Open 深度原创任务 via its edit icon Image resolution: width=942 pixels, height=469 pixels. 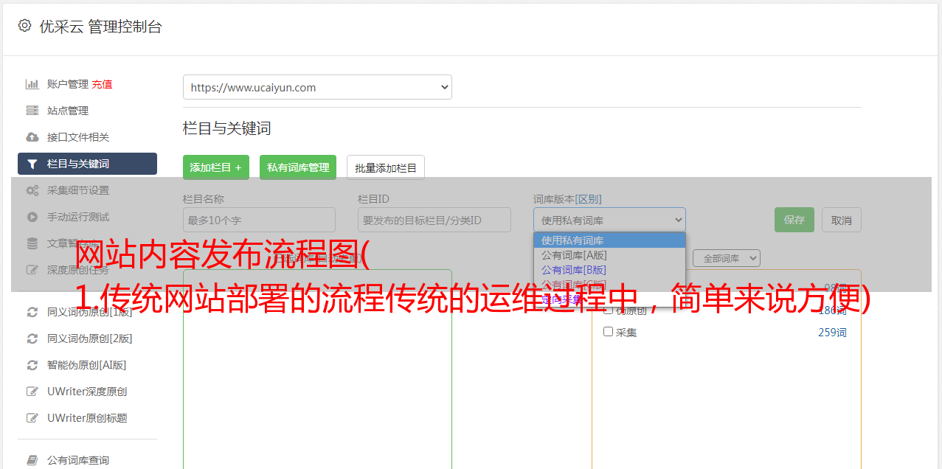coord(32,270)
